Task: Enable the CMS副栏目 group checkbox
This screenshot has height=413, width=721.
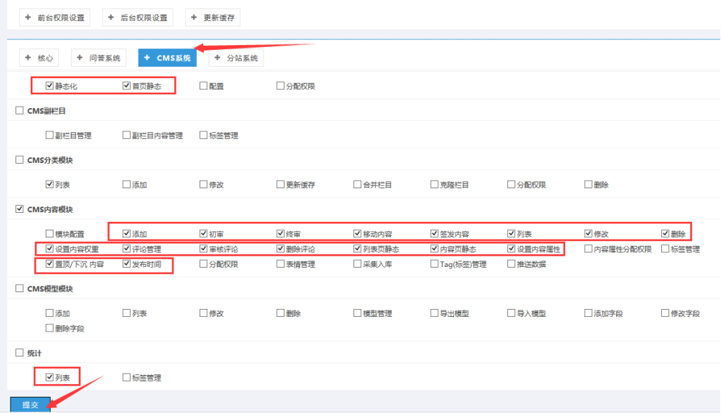Action: click(20, 111)
